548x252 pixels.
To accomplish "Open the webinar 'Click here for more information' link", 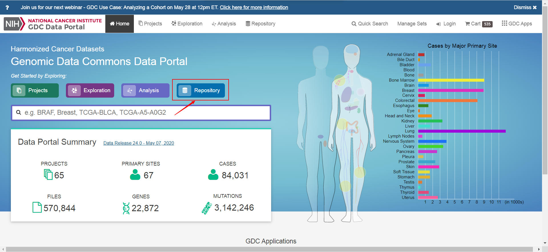I will click(254, 7).
